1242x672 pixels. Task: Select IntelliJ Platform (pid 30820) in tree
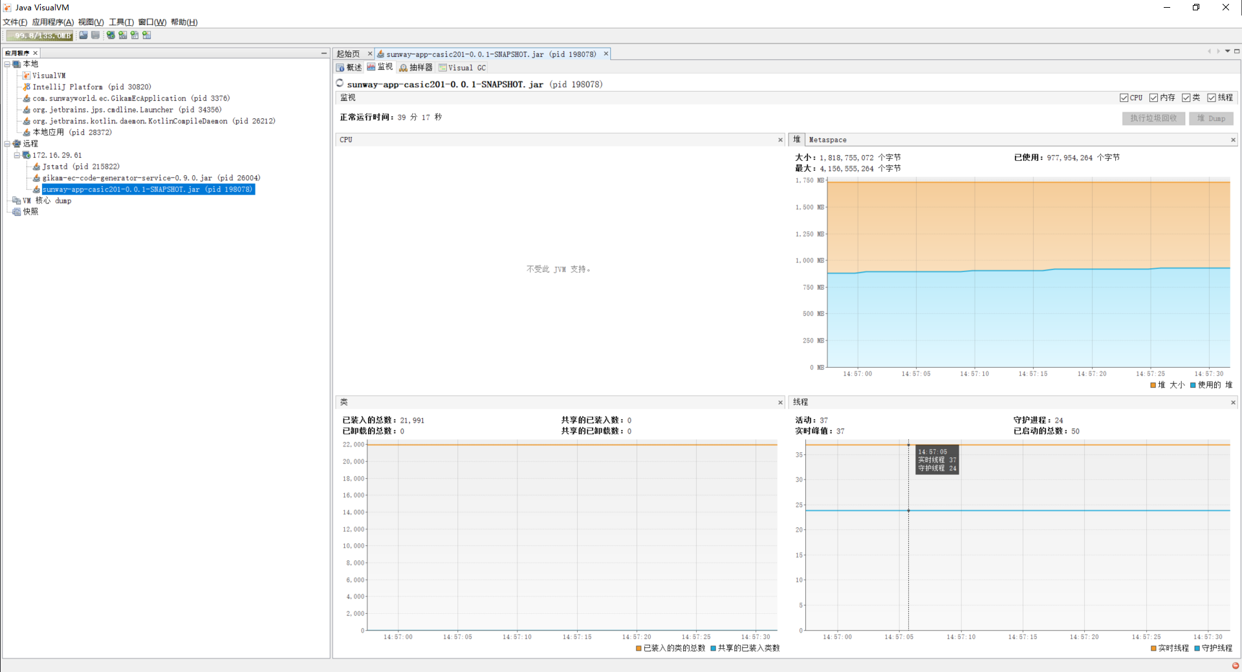(x=92, y=87)
